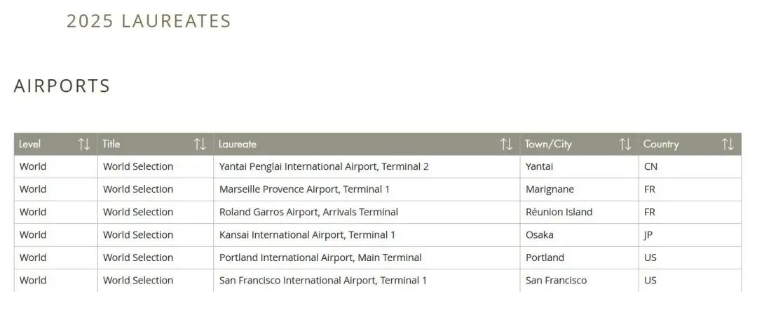Screen dimensions: 757x315
Task: Sort table by Level header text
Action: [x=30, y=145]
